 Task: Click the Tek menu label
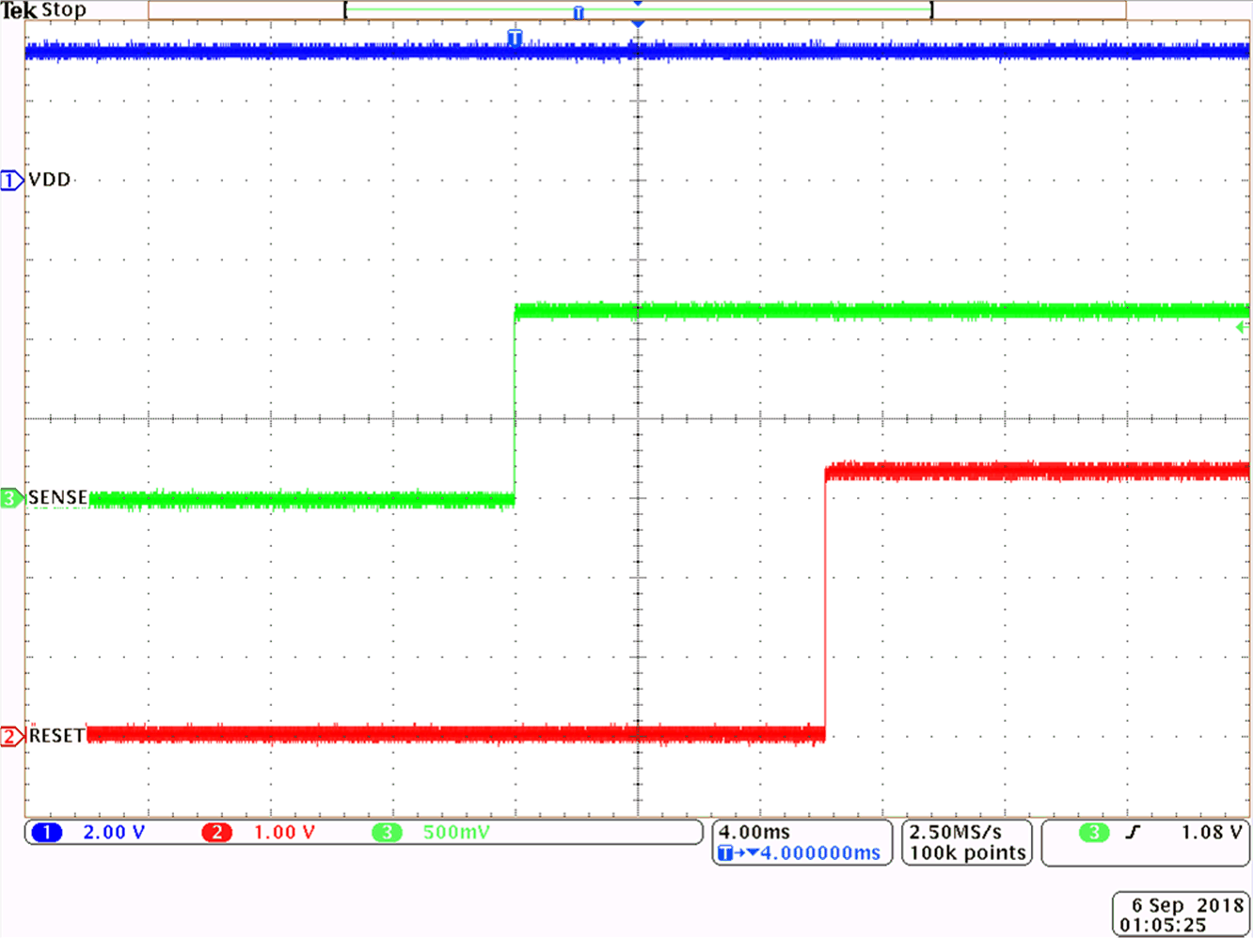[17, 10]
